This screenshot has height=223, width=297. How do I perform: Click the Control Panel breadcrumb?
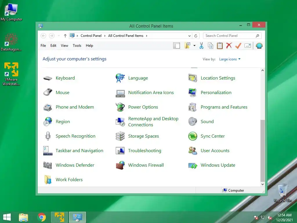click(x=91, y=36)
